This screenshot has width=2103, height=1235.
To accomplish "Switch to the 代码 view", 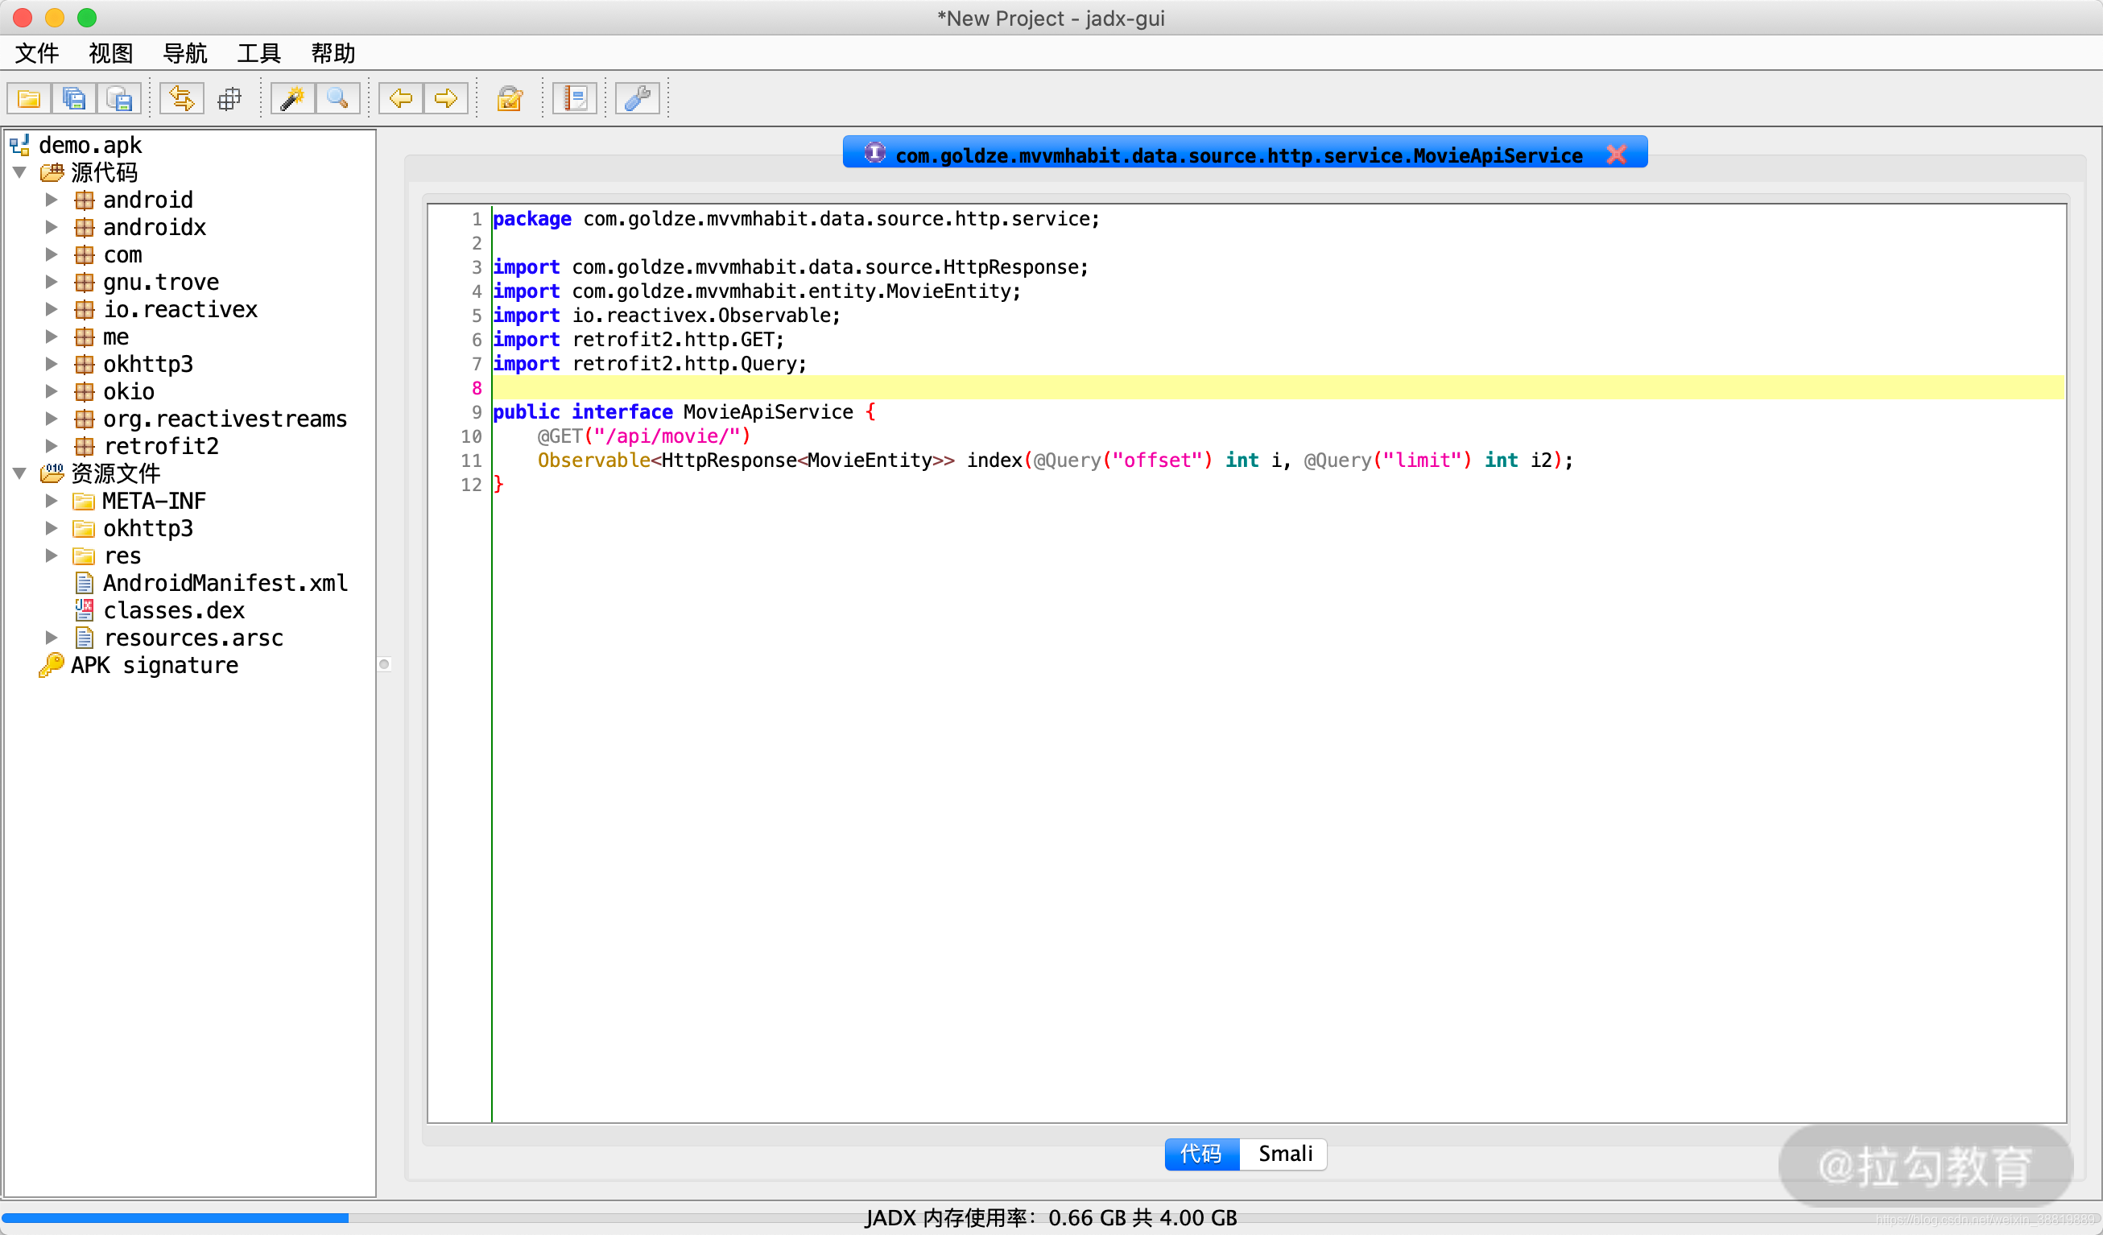I will [1202, 1153].
